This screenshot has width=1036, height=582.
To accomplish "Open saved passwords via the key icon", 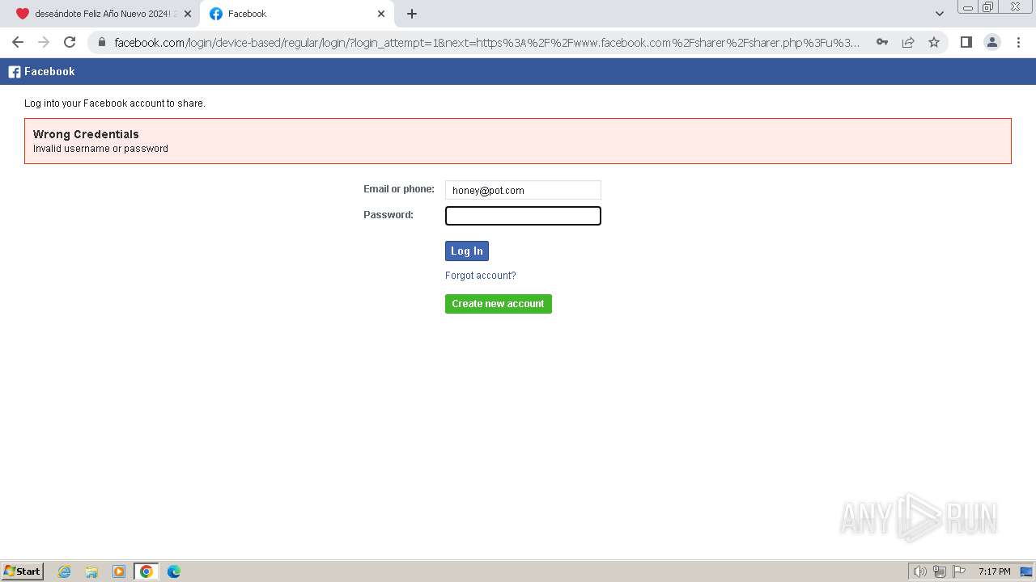I will coord(882,42).
